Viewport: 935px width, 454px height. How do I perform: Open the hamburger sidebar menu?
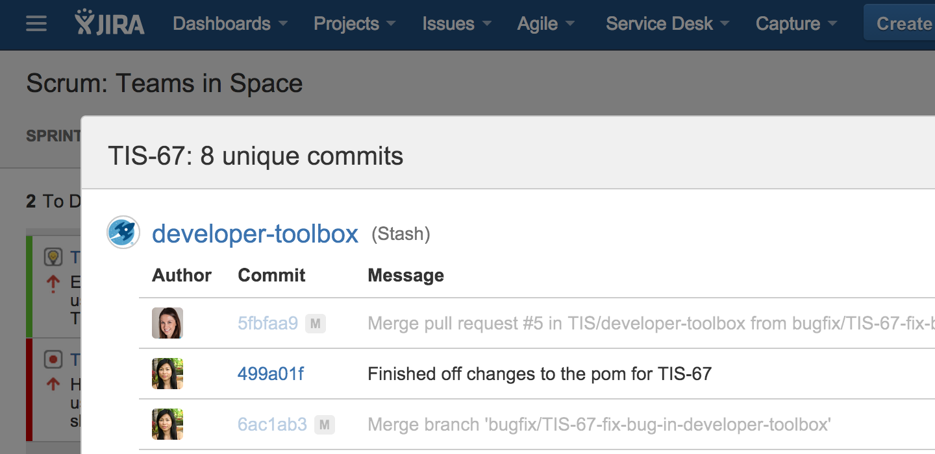pos(36,24)
